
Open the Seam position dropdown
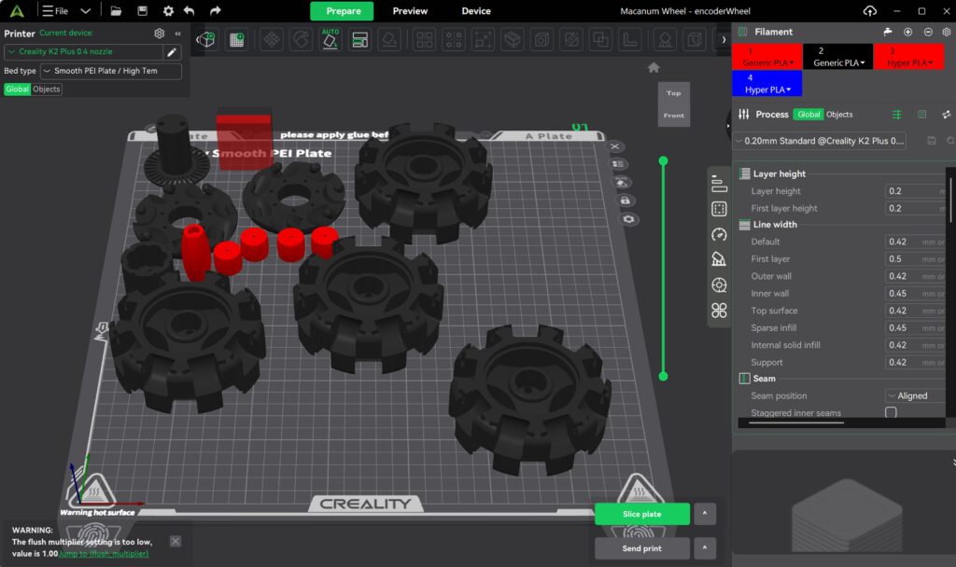(x=913, y=395)
